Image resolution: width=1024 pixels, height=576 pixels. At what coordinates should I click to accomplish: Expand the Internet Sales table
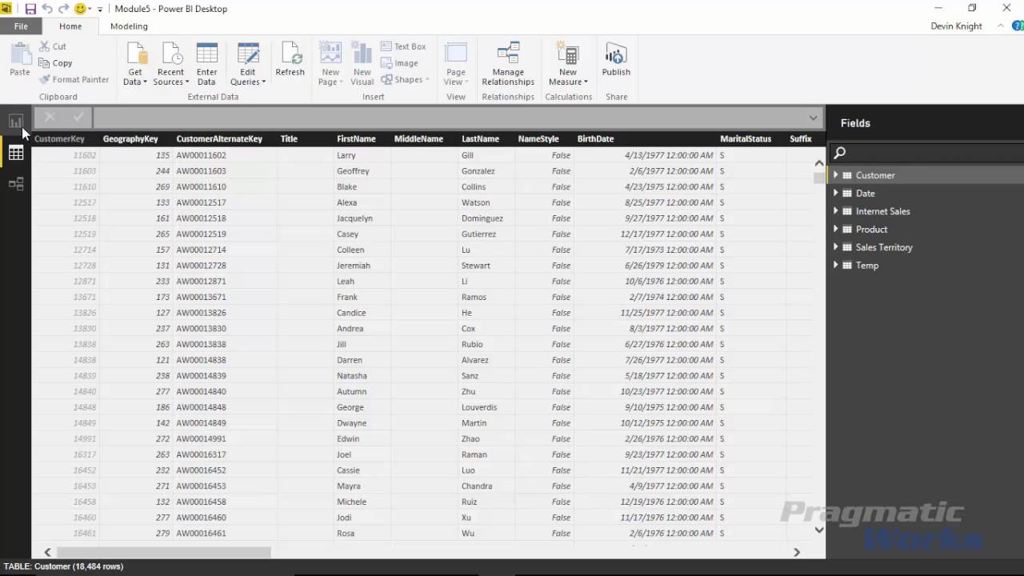(836, 210)
